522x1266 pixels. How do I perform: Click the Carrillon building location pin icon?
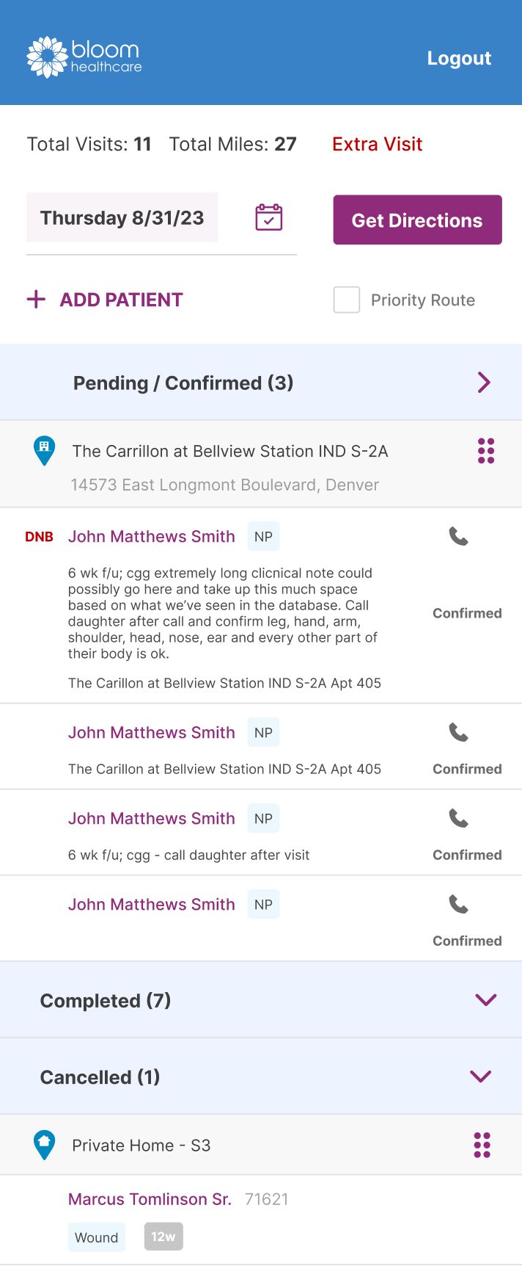45,450
